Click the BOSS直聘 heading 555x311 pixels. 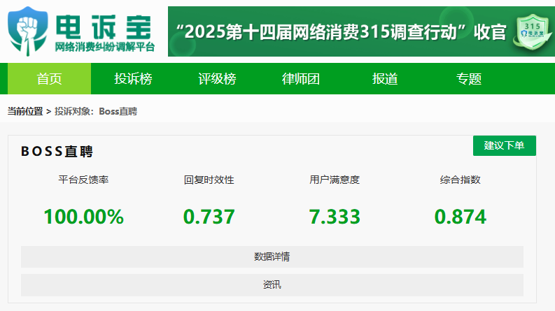57,151
